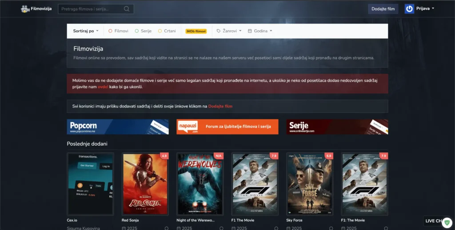Open the Cex.io thumbnail
Image resolution: width=455 pixels, height=230 pixels.
click(x=90, y=184)
